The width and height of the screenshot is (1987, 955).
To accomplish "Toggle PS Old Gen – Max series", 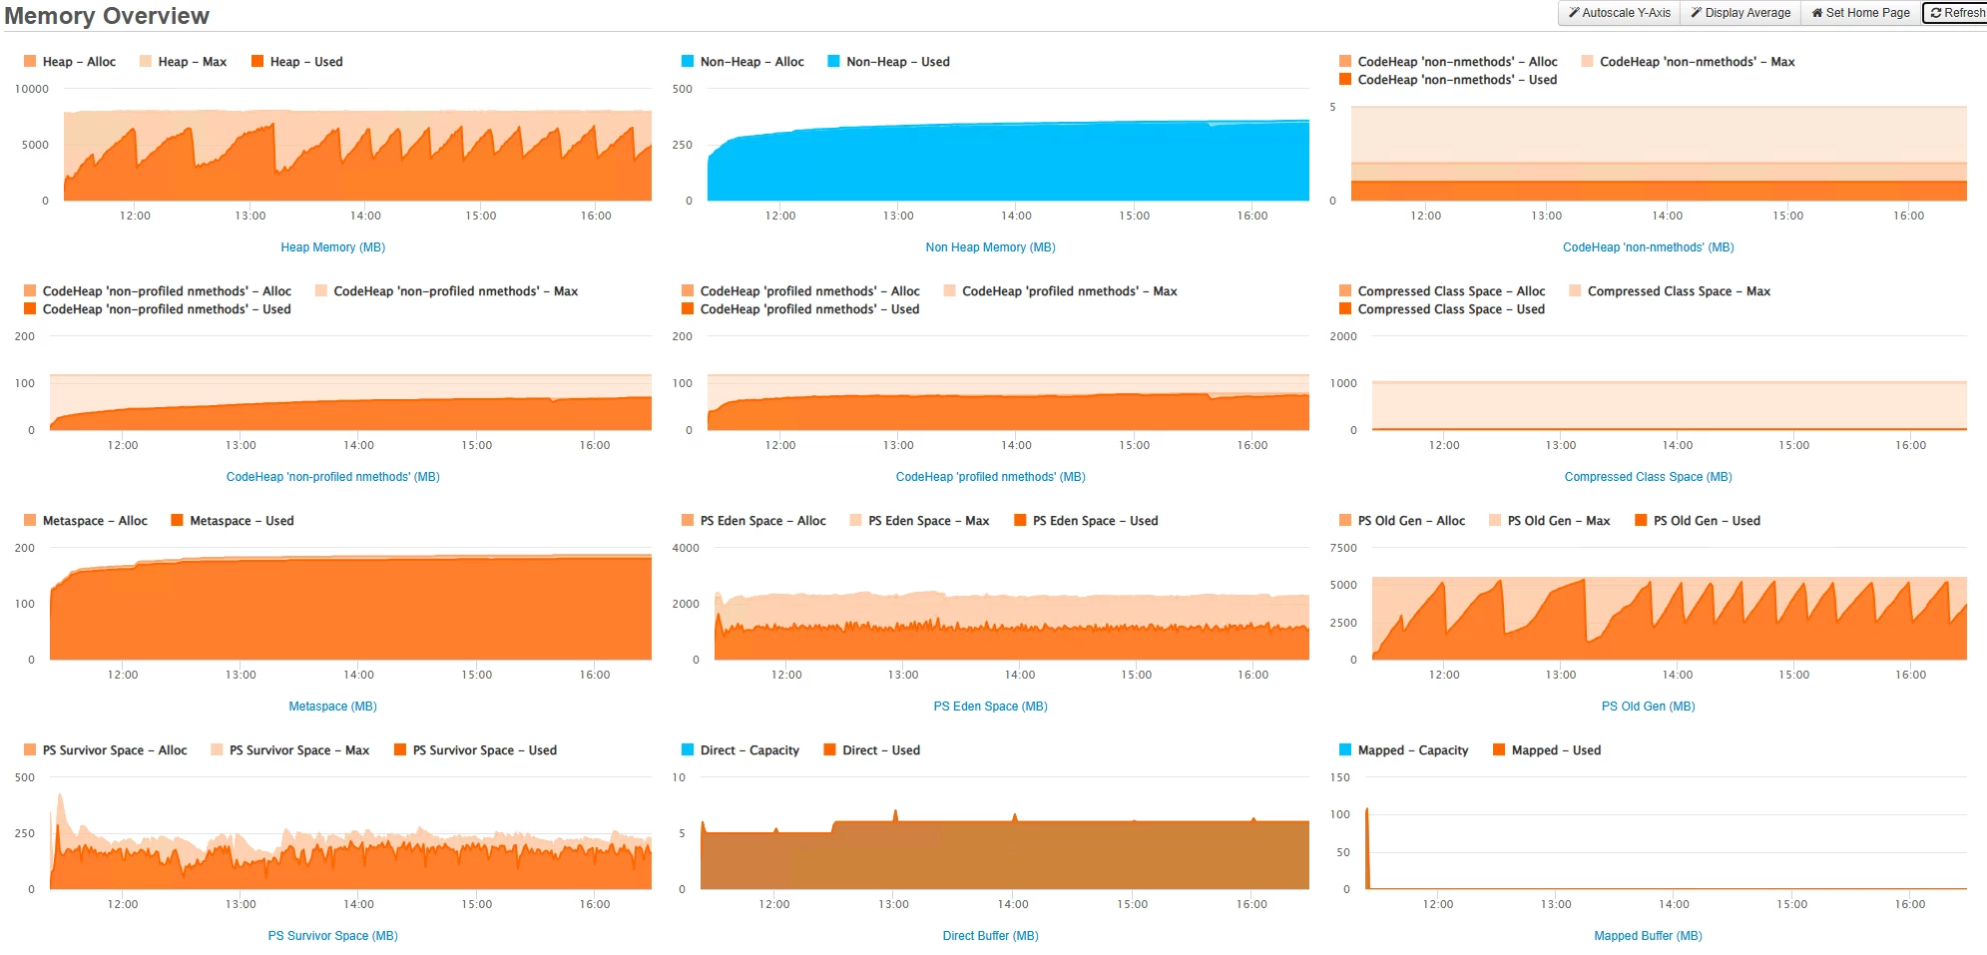I will 1549,521.
